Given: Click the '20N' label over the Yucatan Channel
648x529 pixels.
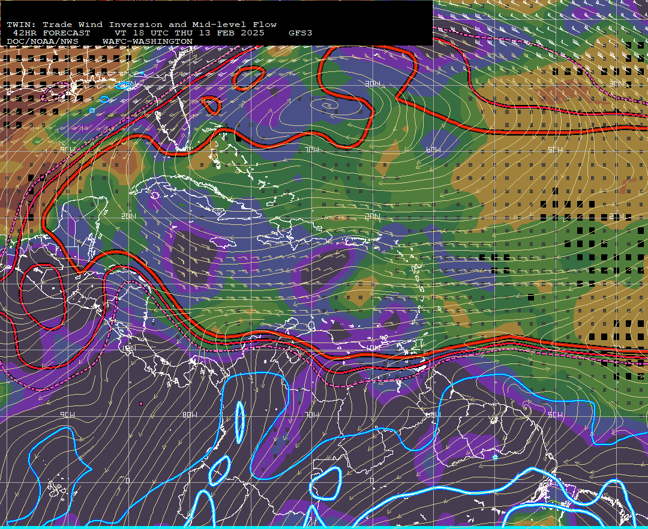Looking at the screenshot, I should pyautogui.click(x=128, y=216).
